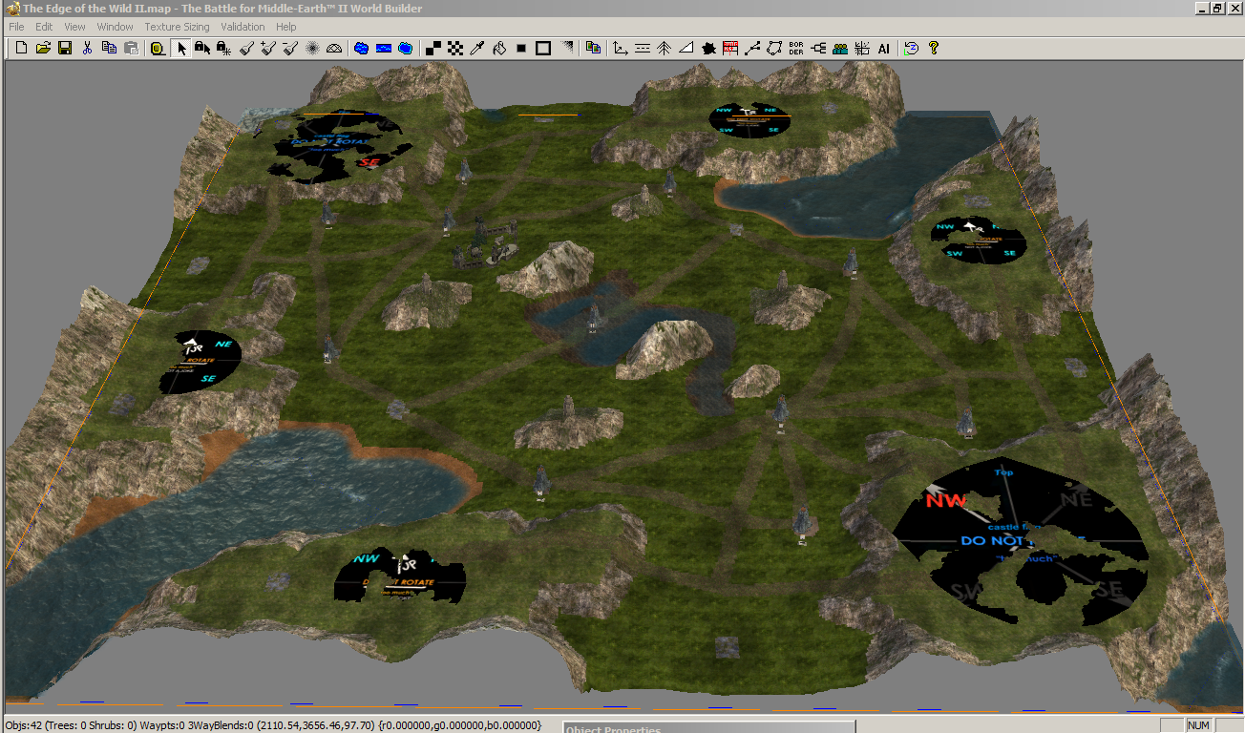Click the NUM indicator in status bar
Screen dimensions: 1245x733
pos(1198,725)
